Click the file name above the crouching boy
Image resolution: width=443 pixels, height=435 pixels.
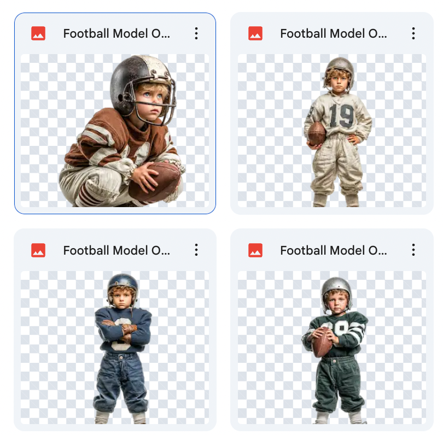(x=116, y=33)
